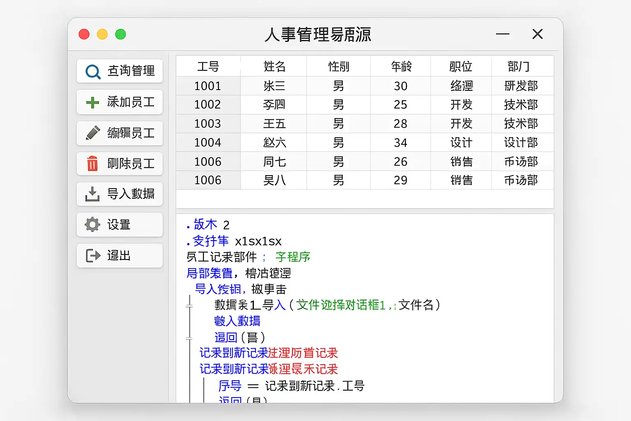Click the import data download icon
The height and width of the screenshot is (421, 631).
pos(92,194)
